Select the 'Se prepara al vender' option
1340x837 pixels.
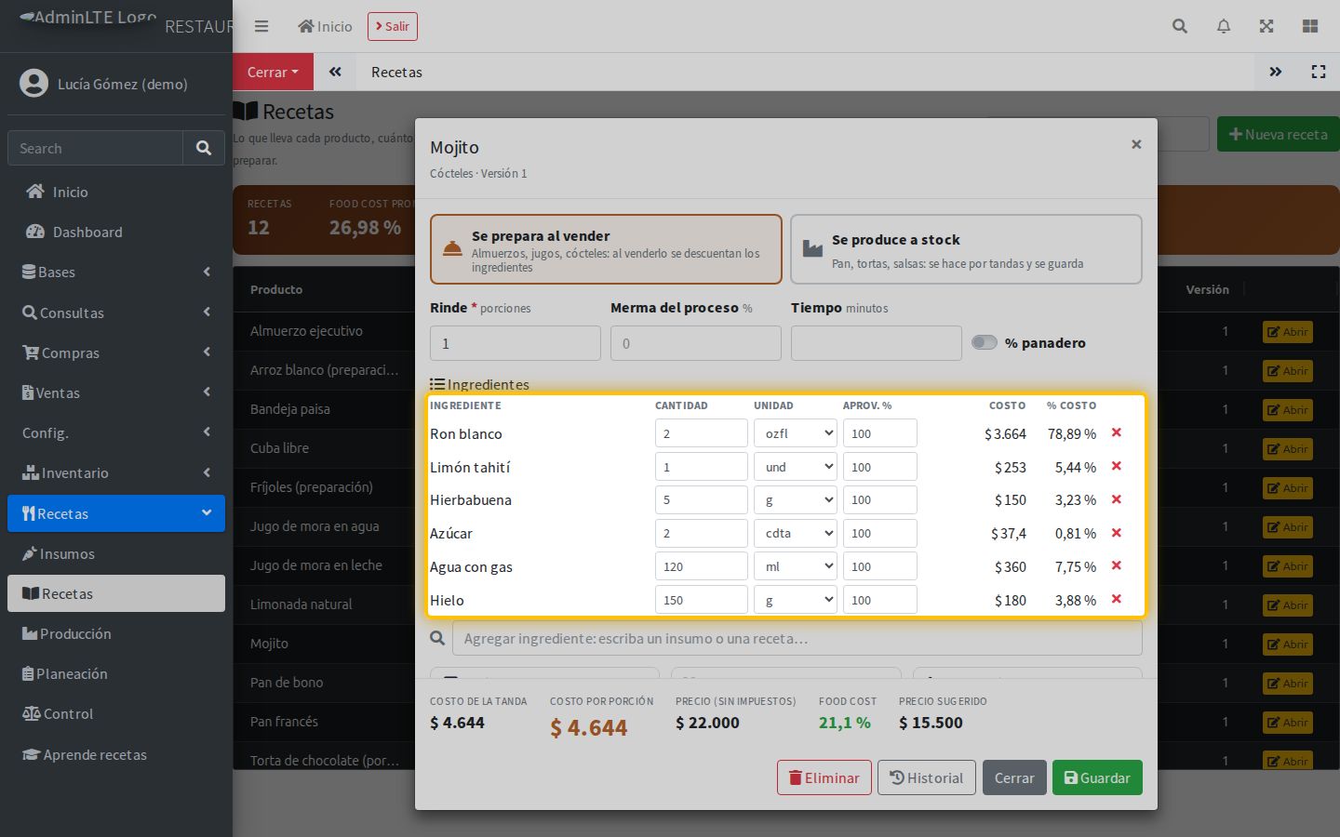[606, 249]
